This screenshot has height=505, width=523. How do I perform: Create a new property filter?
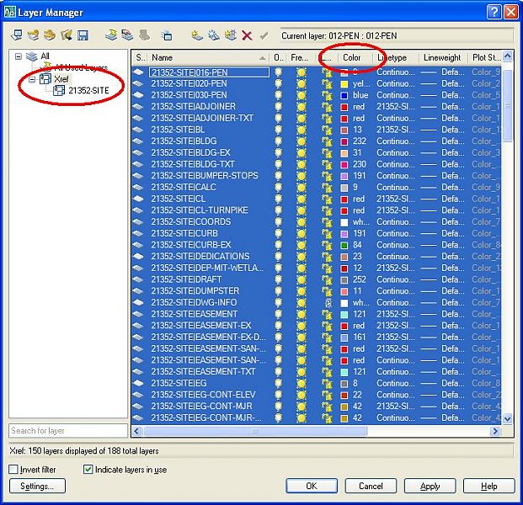pos(111,35)
